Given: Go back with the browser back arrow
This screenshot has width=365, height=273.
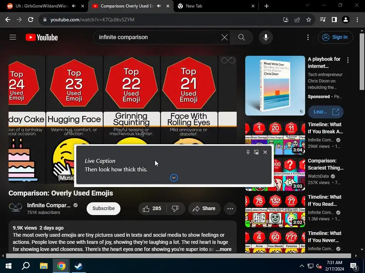Looking at the screenshot, I should coord(8,20).
